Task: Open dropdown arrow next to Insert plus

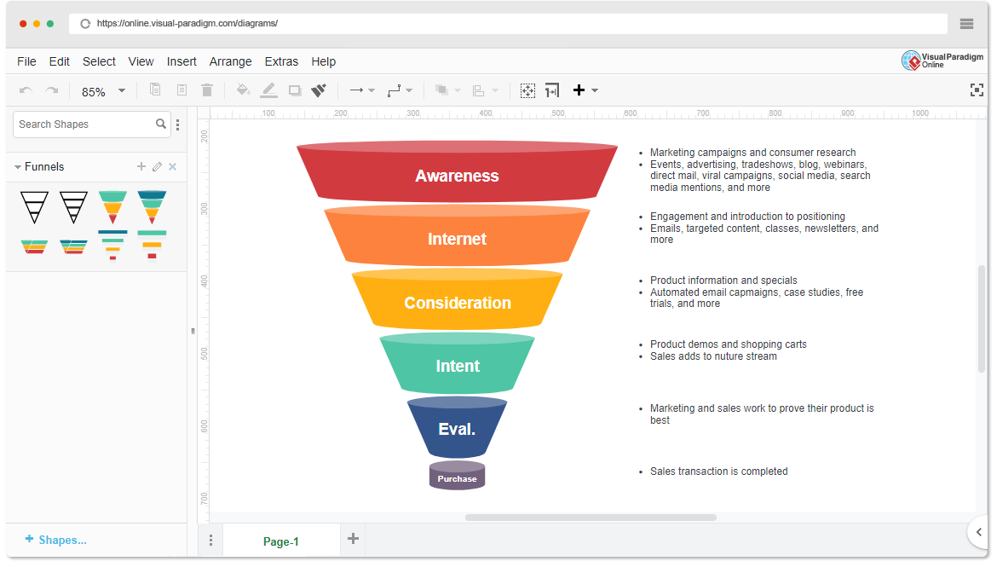Action: pos(595,90)
